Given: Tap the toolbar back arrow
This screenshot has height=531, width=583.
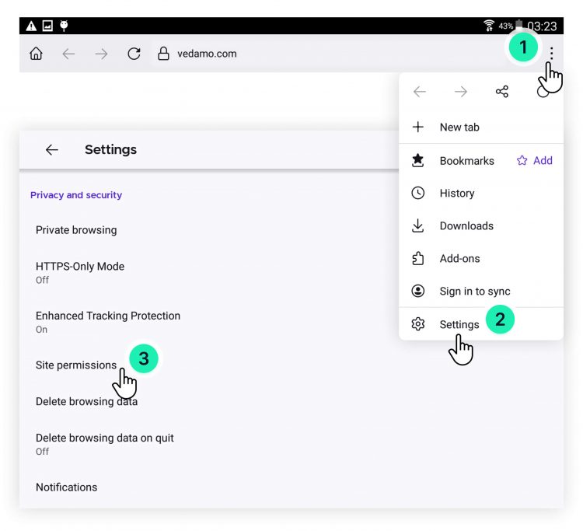Looking at the screenshot, I should [68, 54].
